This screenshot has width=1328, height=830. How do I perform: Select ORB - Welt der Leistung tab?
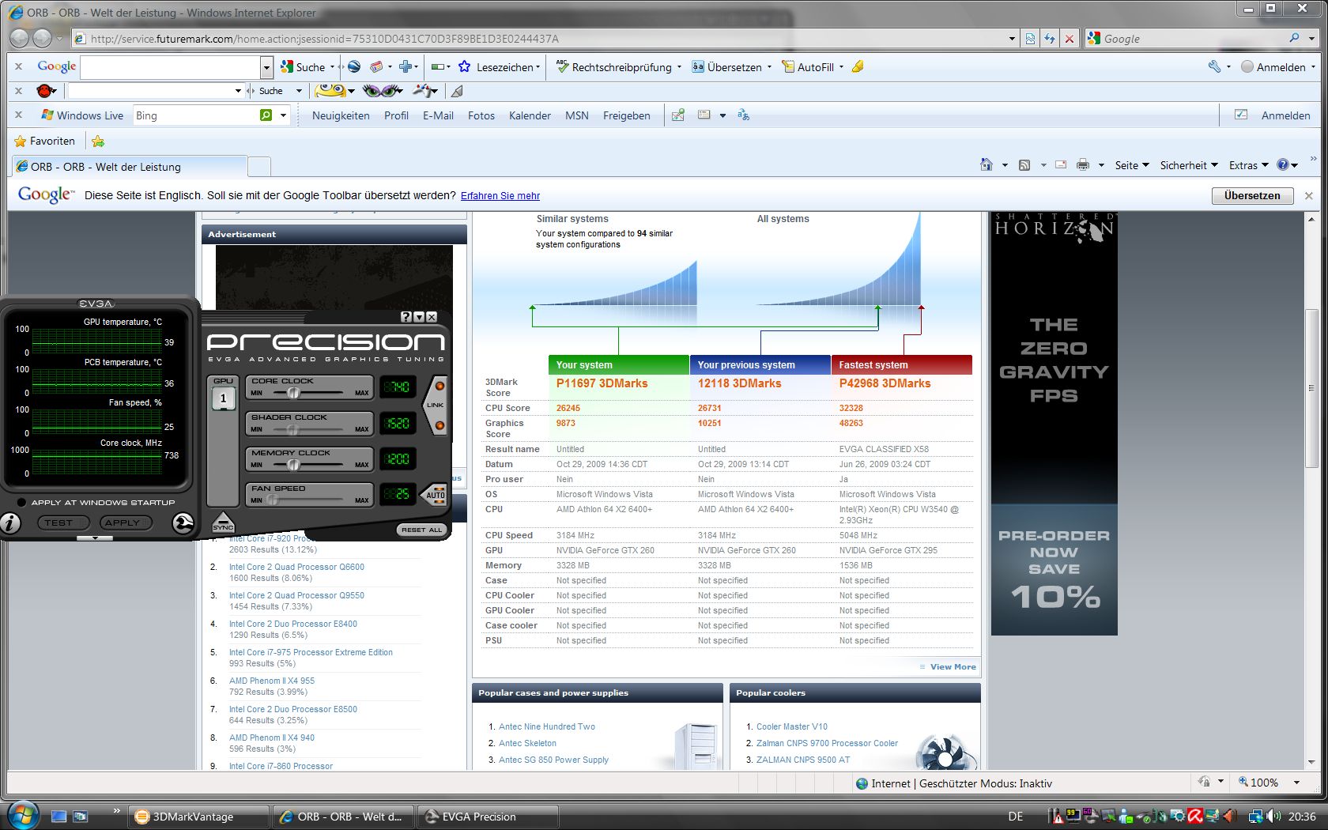pyautogui.click(x=130, y=167)
